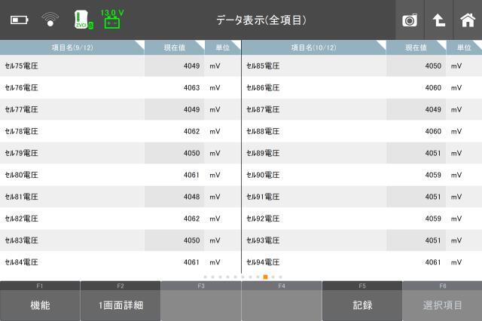Select the セル83電圧 row
Image resolution: width=482 pixels, height=321 pixels.
(120, 240)
